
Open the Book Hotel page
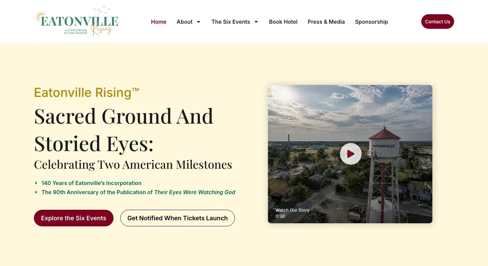click(283, 22)
